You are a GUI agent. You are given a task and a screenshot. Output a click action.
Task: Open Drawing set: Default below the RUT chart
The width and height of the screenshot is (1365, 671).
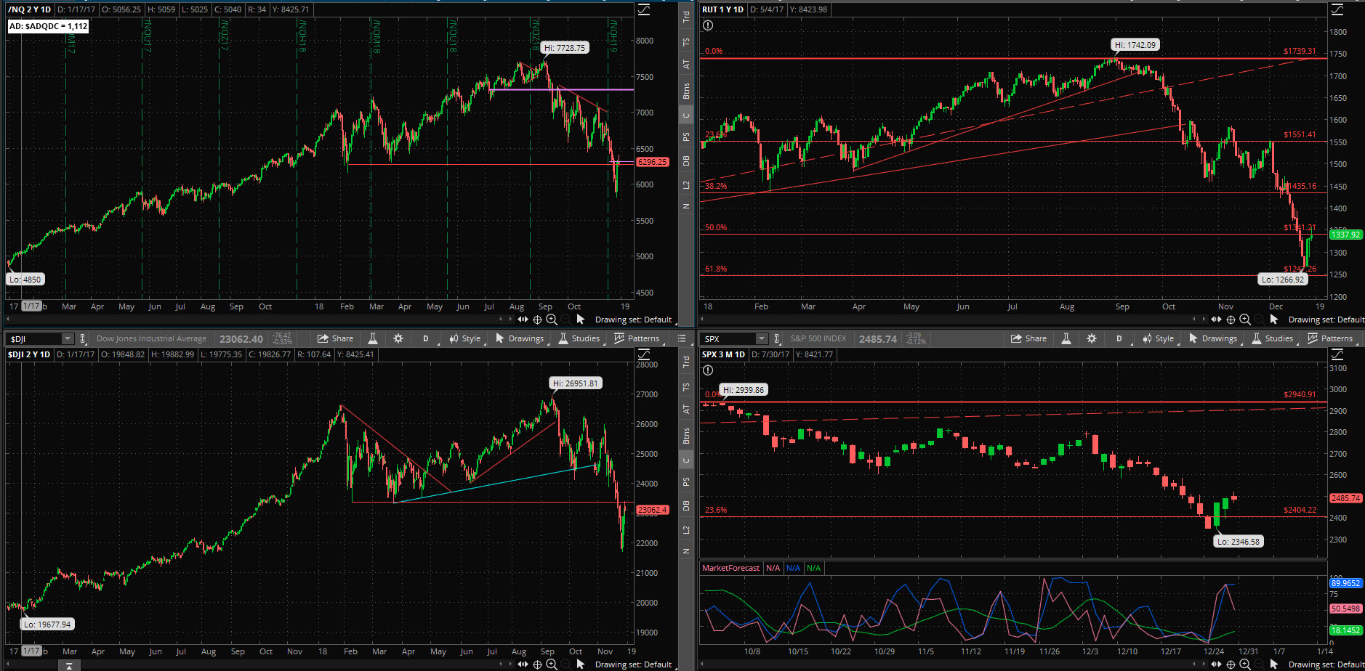(1326, 320)
